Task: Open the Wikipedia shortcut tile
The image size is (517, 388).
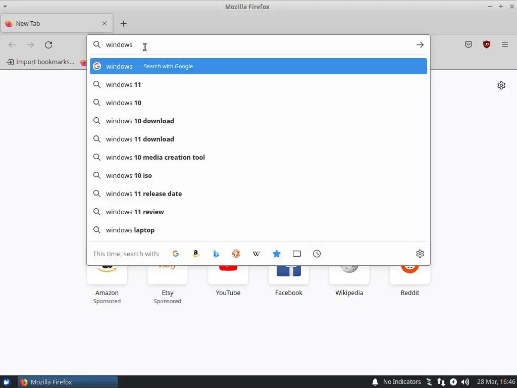Action: point(349,281)
